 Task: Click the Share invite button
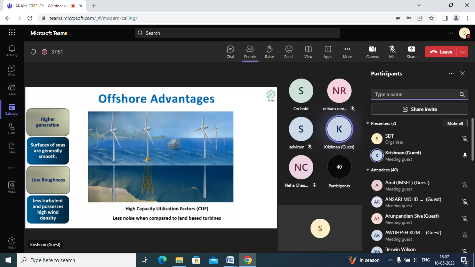[419, 109]
